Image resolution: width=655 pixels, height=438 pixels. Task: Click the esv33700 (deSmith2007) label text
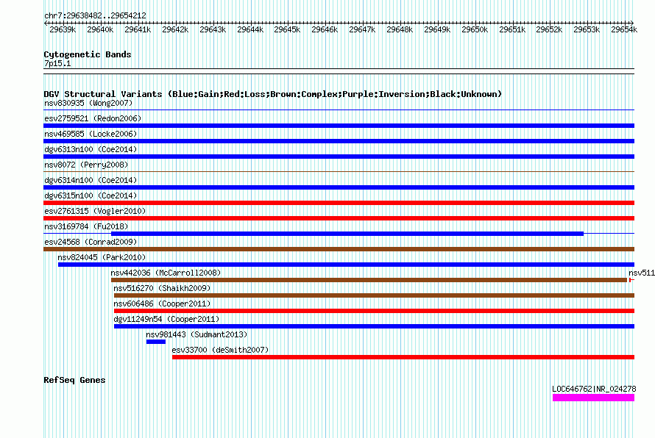[220, 350]
